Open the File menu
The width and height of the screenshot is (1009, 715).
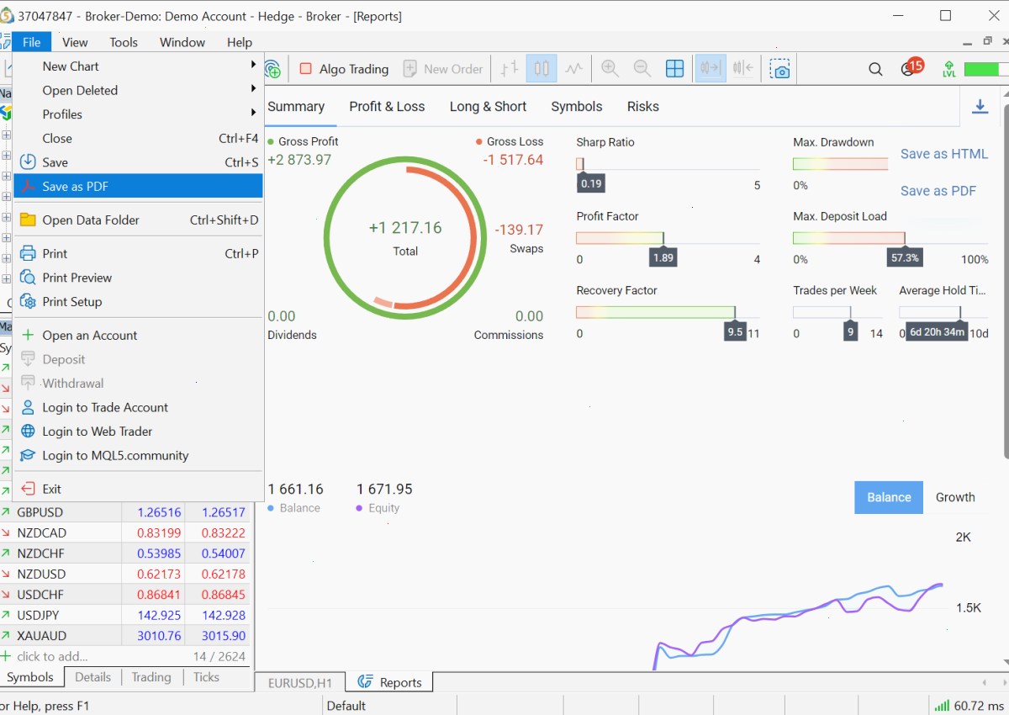tap(32, 42)
